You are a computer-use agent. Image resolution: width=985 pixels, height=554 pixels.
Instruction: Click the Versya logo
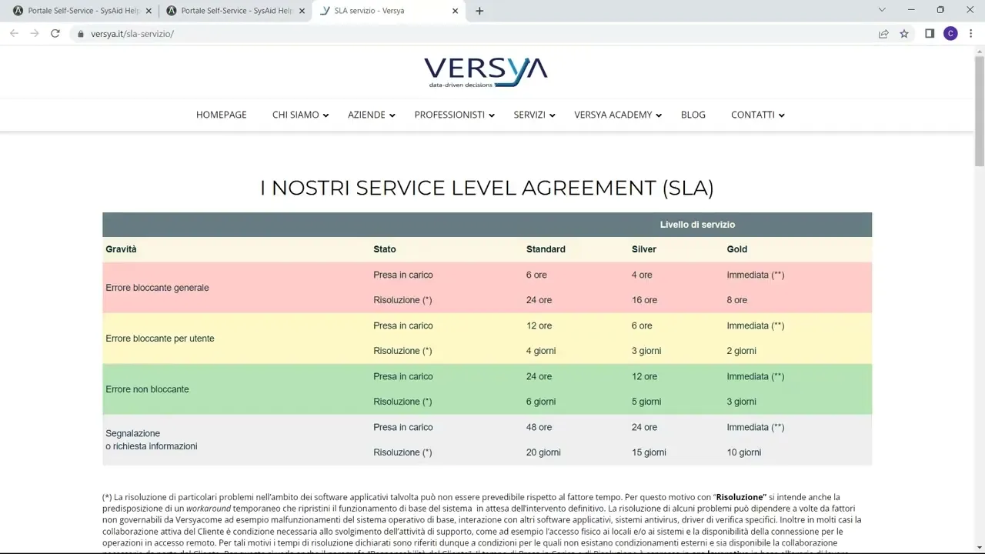point(486,72)
